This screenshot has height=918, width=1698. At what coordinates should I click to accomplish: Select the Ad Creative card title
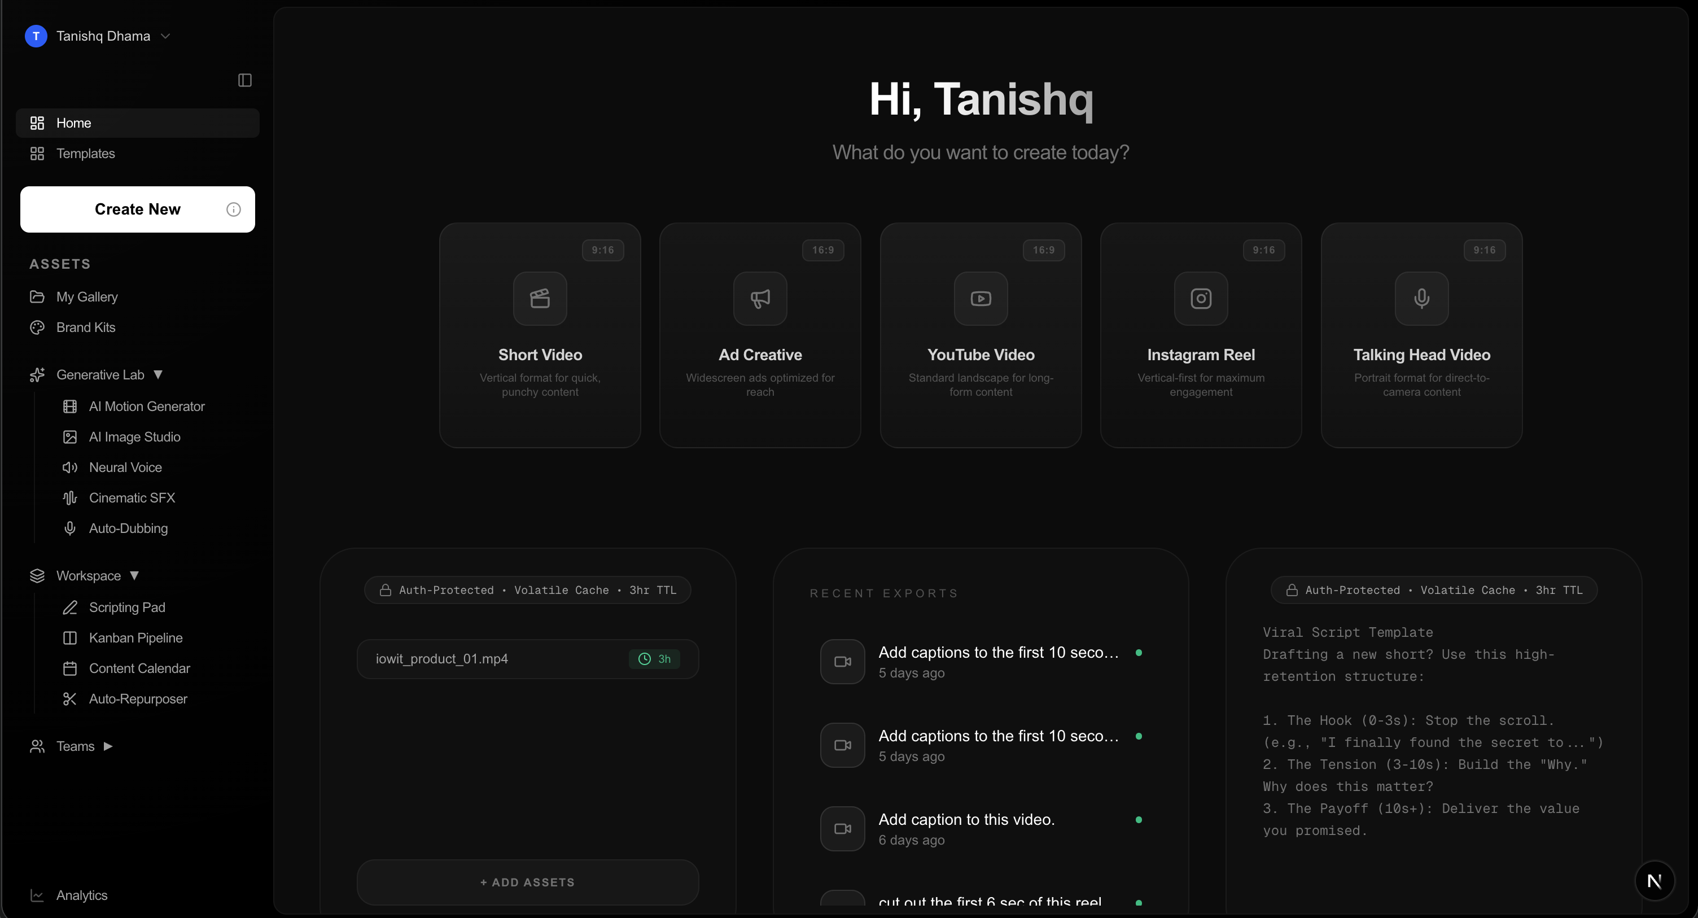(x=760, y=355)
